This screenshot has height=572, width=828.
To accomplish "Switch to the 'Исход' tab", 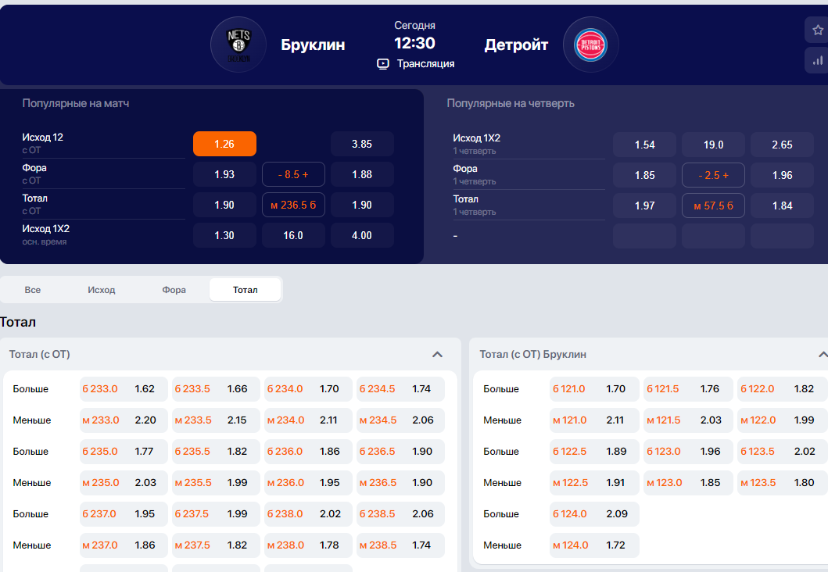I will [102, 290].
